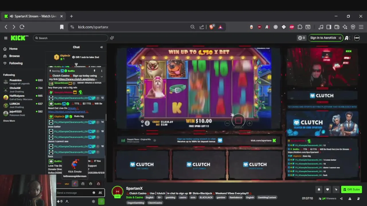Click the address bar URL kick.com/spartanx
Viewport: 367px width, 206px height.
point(93,27)
